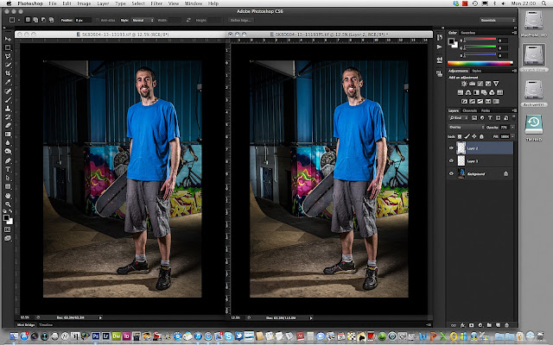Open the Image menu
The width and height of the screenshot is (553, 345).
pos(84,3)
